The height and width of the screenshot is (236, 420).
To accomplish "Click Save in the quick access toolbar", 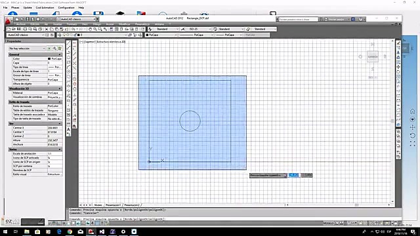I will 28,19.
